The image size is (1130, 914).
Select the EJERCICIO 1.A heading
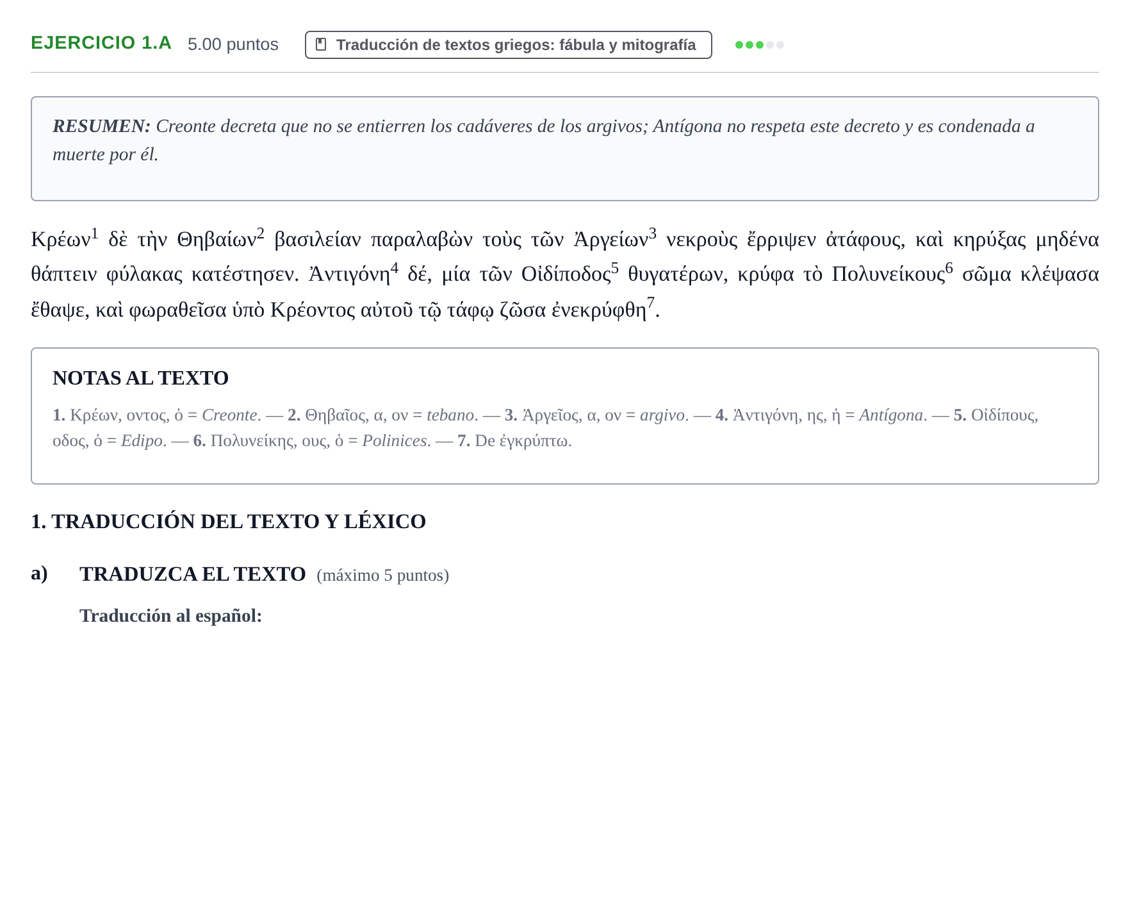pos(101,43)
